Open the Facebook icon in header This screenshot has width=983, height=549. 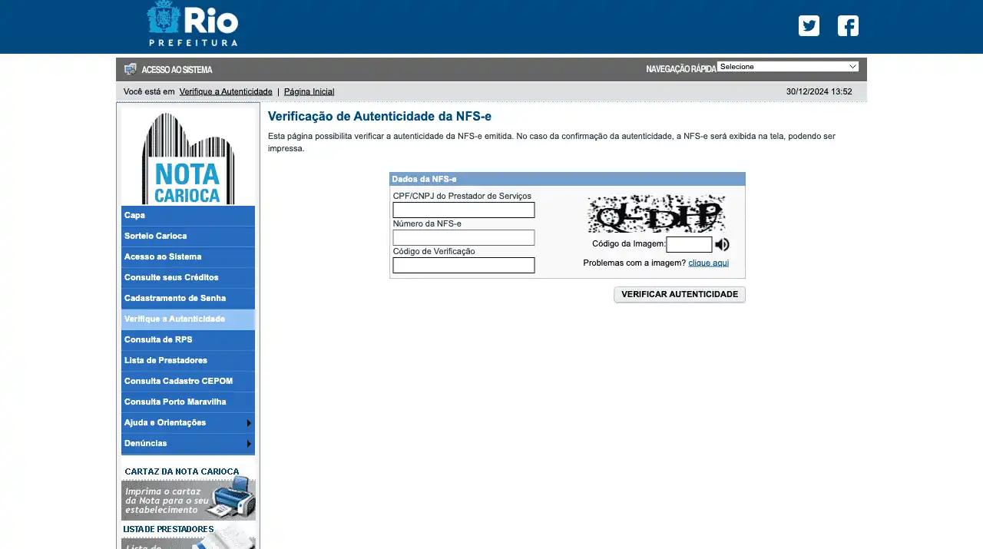(x=848, y=26)
